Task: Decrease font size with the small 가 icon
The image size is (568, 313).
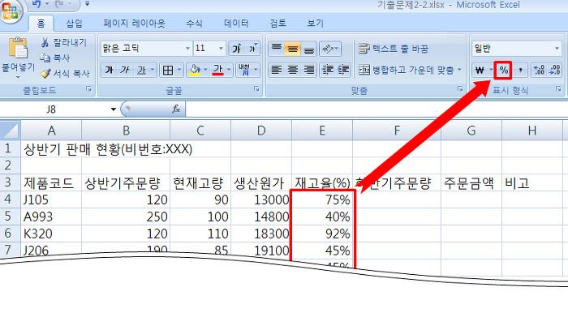Action: pyautogui.click(x=252, y=48)
